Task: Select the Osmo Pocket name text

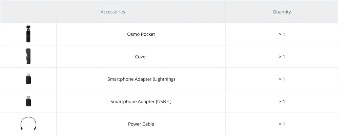Action: [x=141, y=34]
